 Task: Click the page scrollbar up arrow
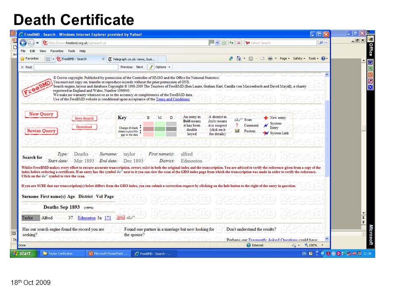click(327, 75)
